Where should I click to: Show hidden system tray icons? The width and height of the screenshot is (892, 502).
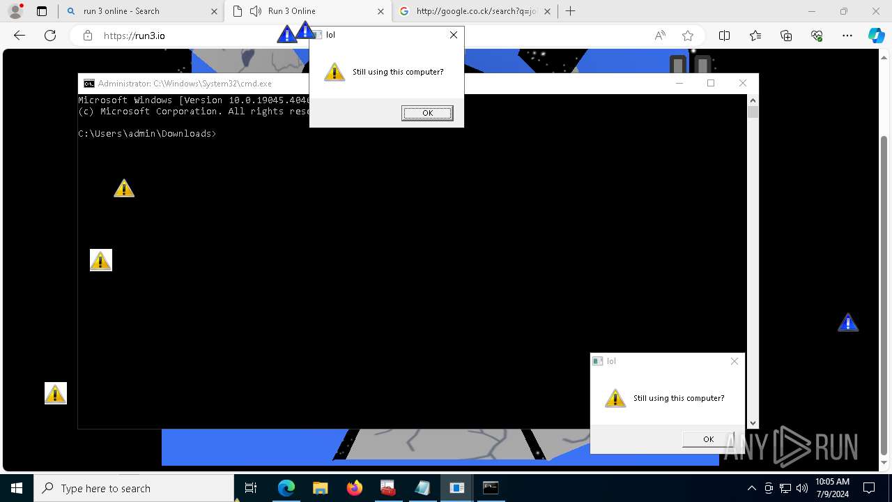coord(751,488)
